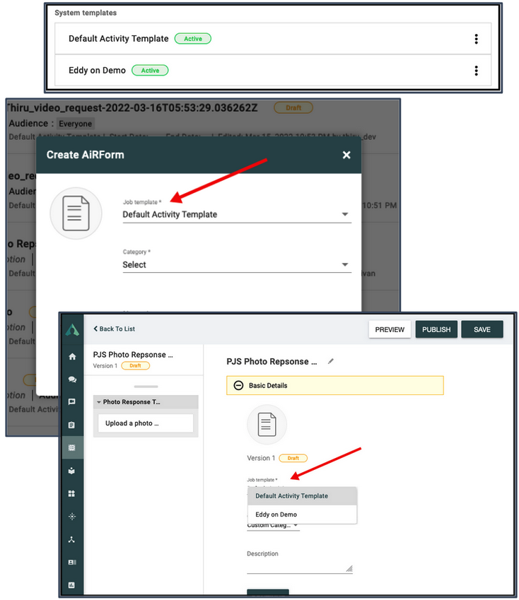Open the Custom Categ... dropdown

[x=273, y=525]
